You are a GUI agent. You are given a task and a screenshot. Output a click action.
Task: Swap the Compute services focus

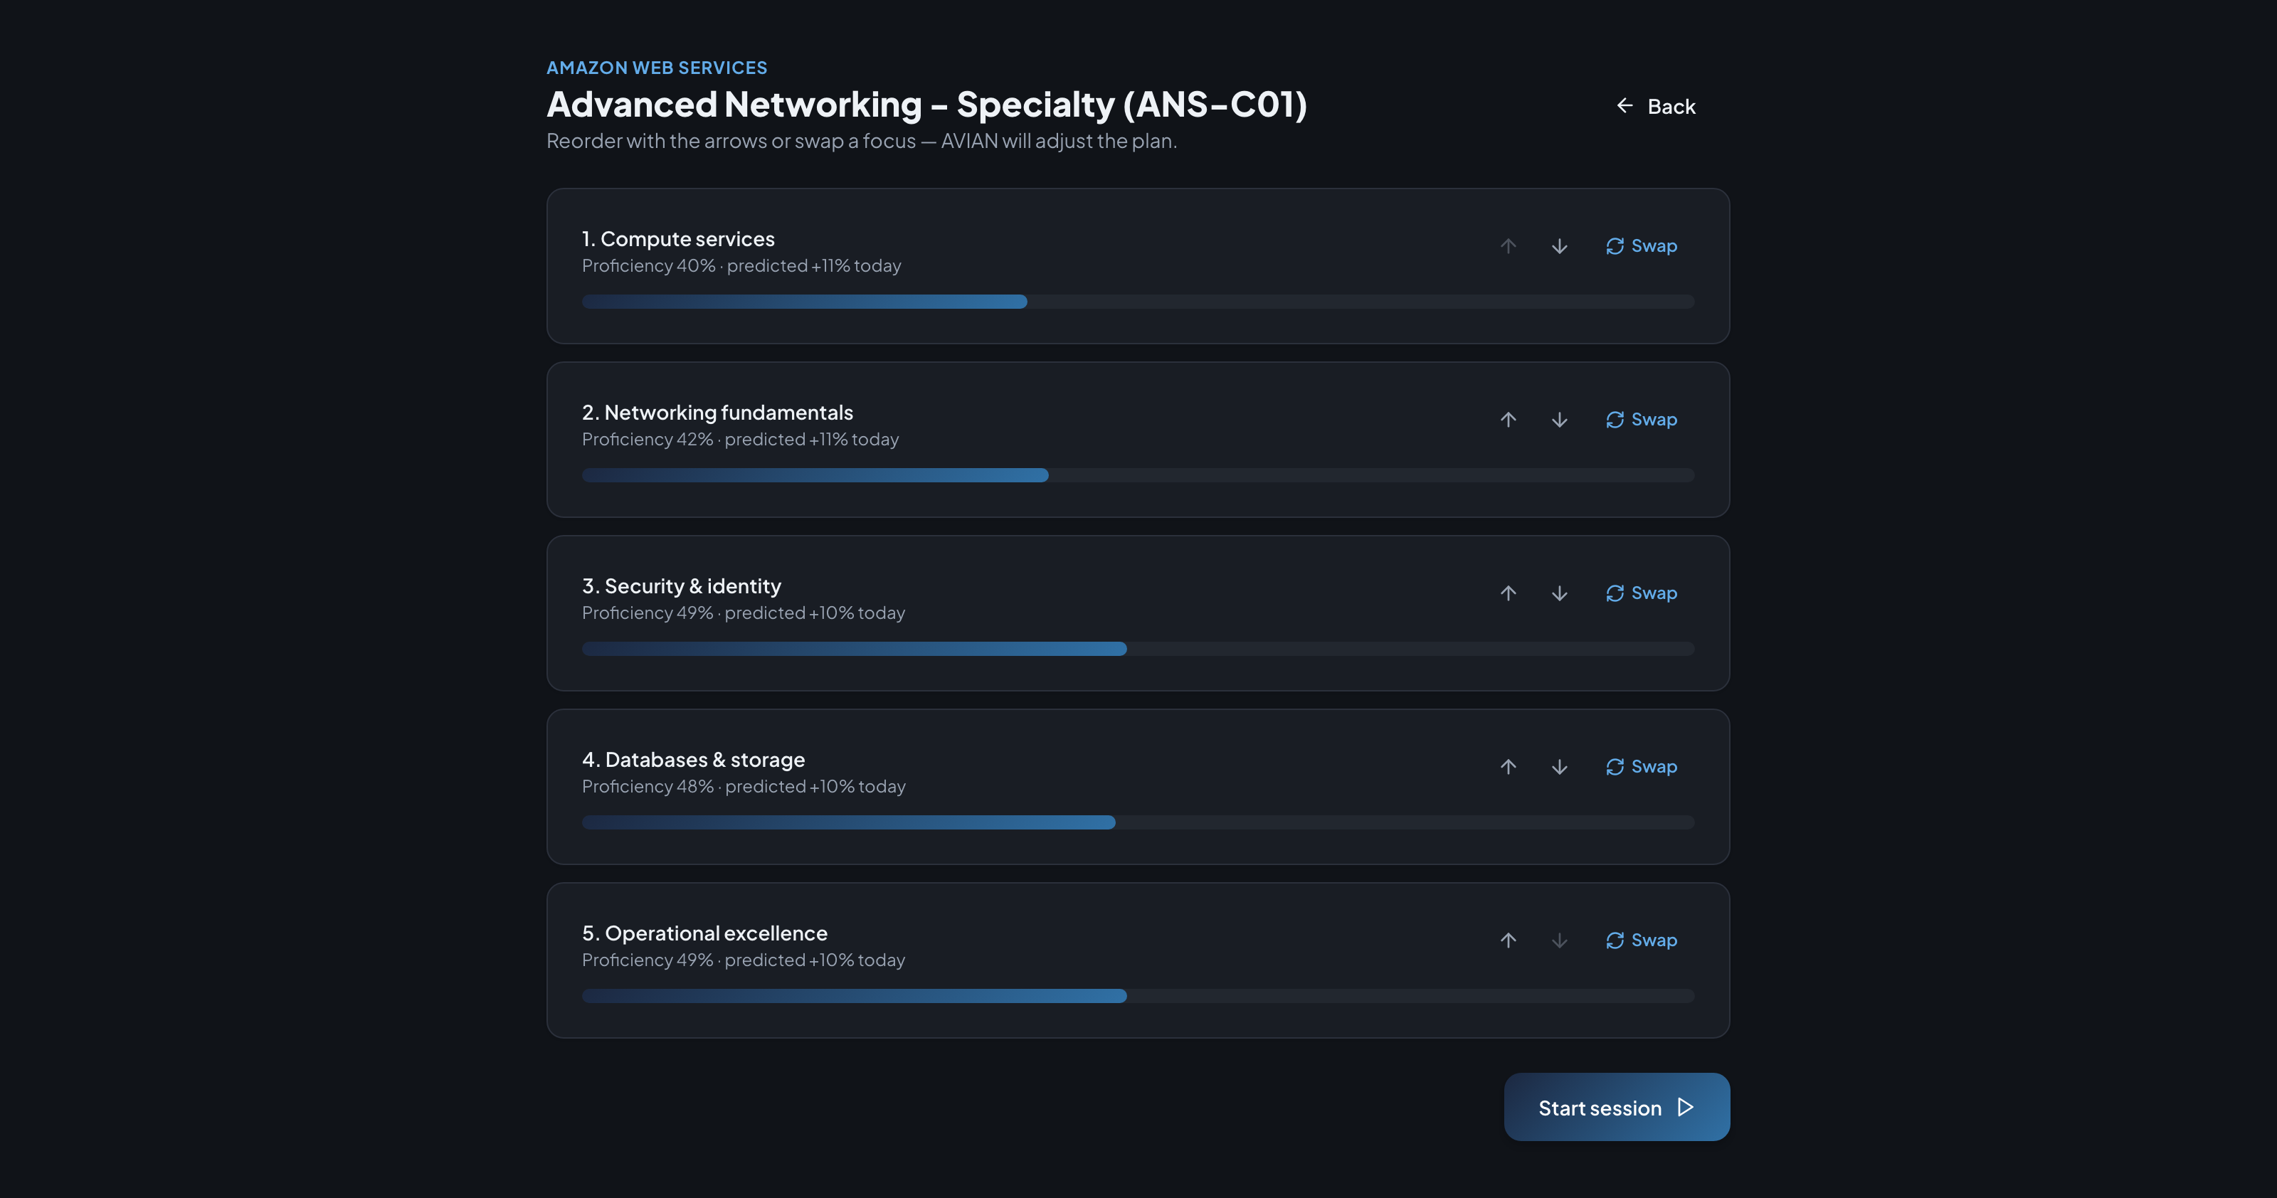pos(1642,245)
